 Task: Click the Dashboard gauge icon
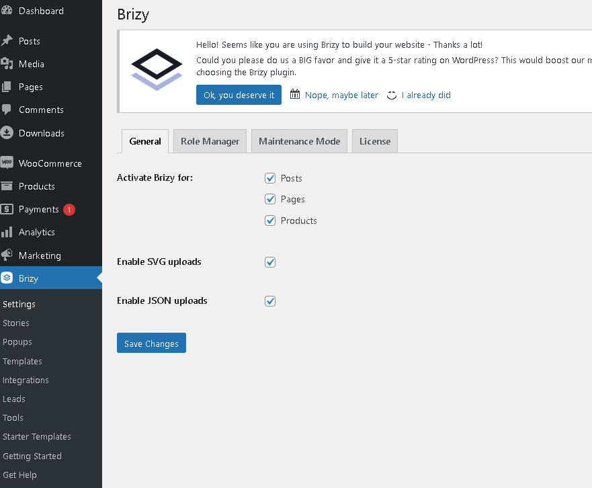coord(7,11)
